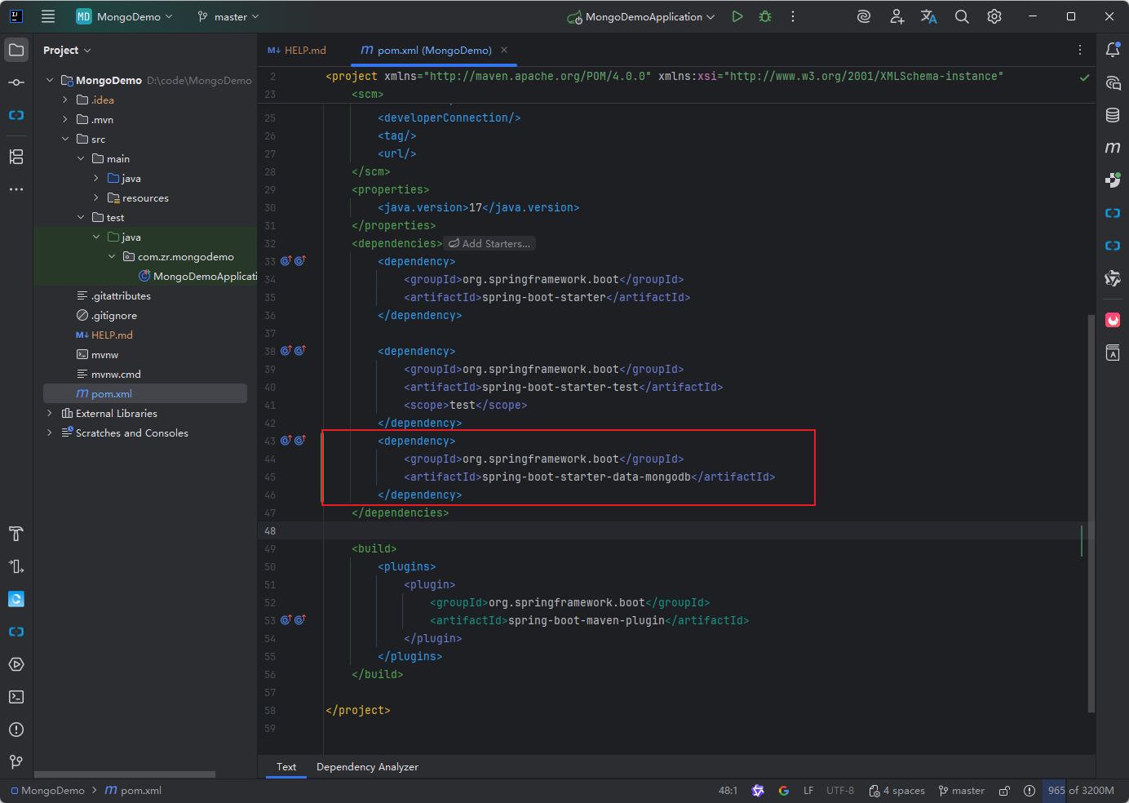
Task: Open the Project tool window icon
Action: [x=16, y=50]
